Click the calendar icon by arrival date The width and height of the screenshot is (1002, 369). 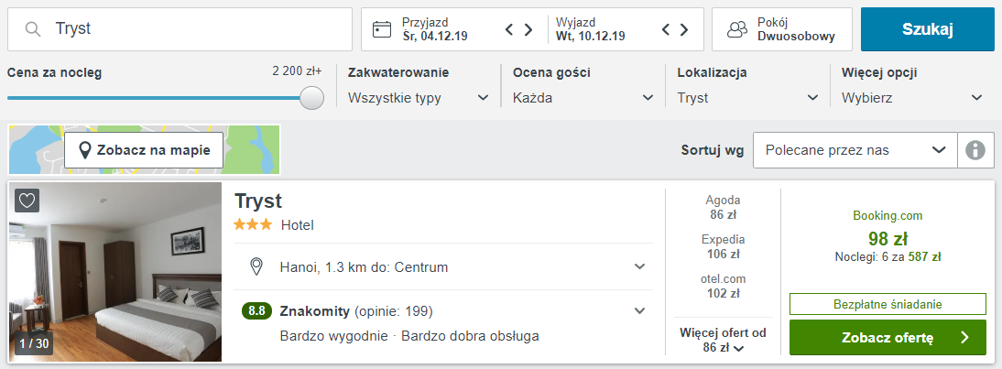pyautogui.click(x=382, y=29)
